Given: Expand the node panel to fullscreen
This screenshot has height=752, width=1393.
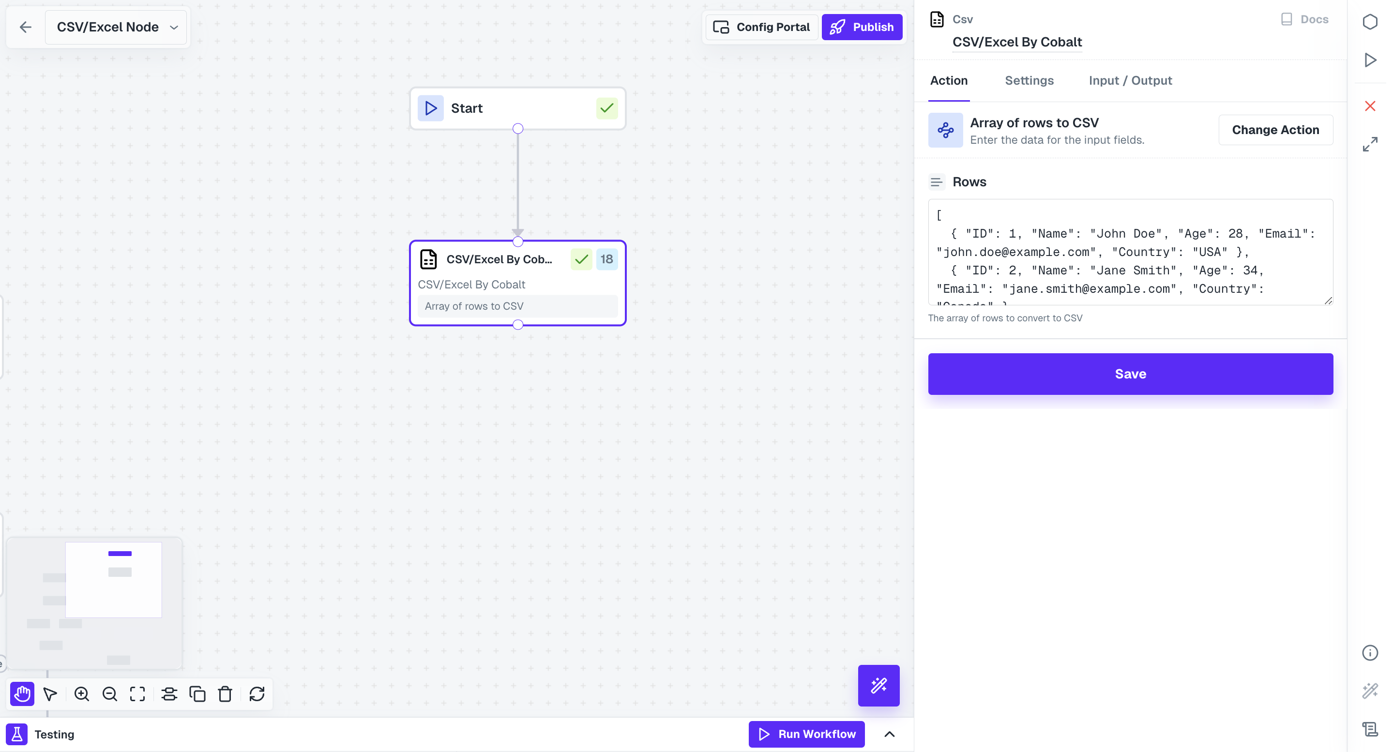Looking at the screenshot, I should [x=1370, y=144].
